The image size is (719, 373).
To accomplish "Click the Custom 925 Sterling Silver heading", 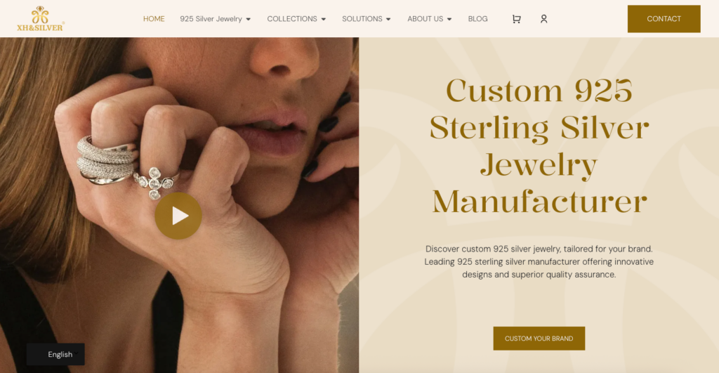I will click(x=539, y=146).
